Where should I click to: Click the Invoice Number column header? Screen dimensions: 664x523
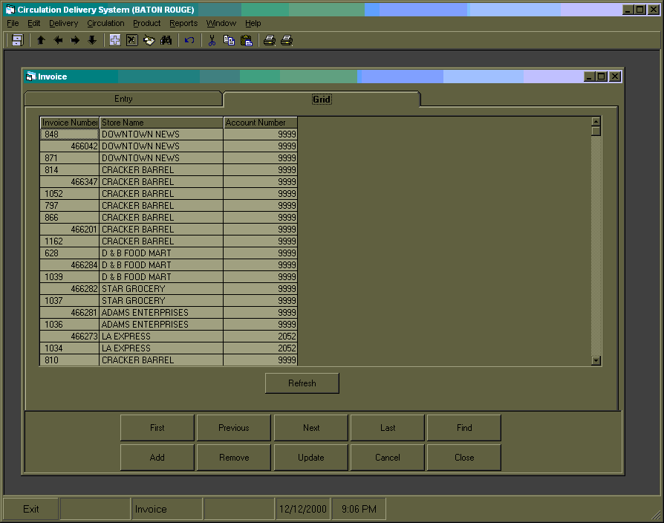pos(70,123)
